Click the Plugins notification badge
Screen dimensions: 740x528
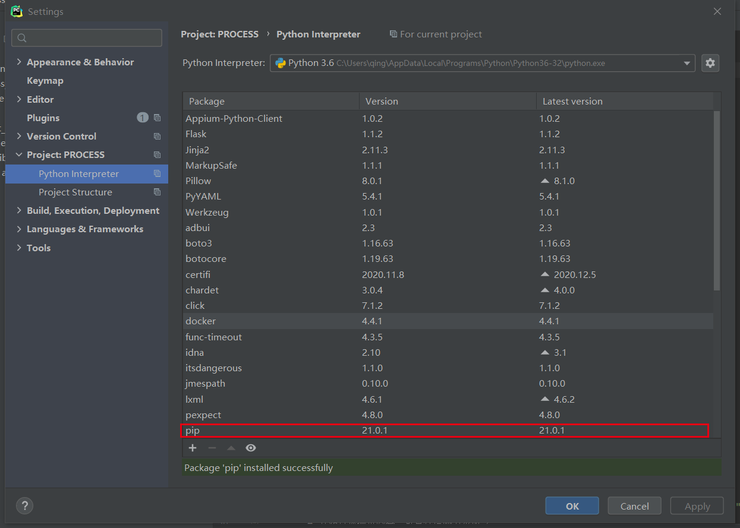pyautogui.click(x=142, y=118)
